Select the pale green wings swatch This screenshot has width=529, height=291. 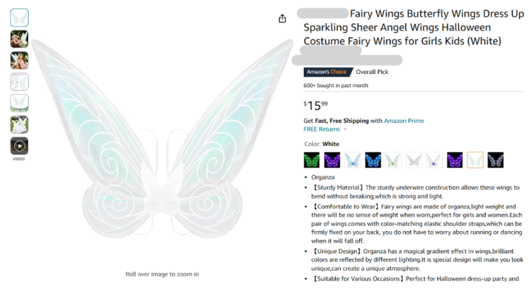click(393, 160)
